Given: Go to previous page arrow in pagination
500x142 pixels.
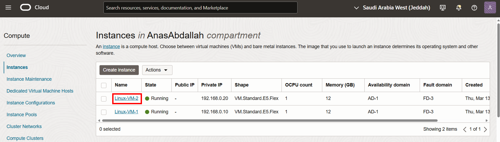Looking at the screenshot, I should tap(465, 129).
